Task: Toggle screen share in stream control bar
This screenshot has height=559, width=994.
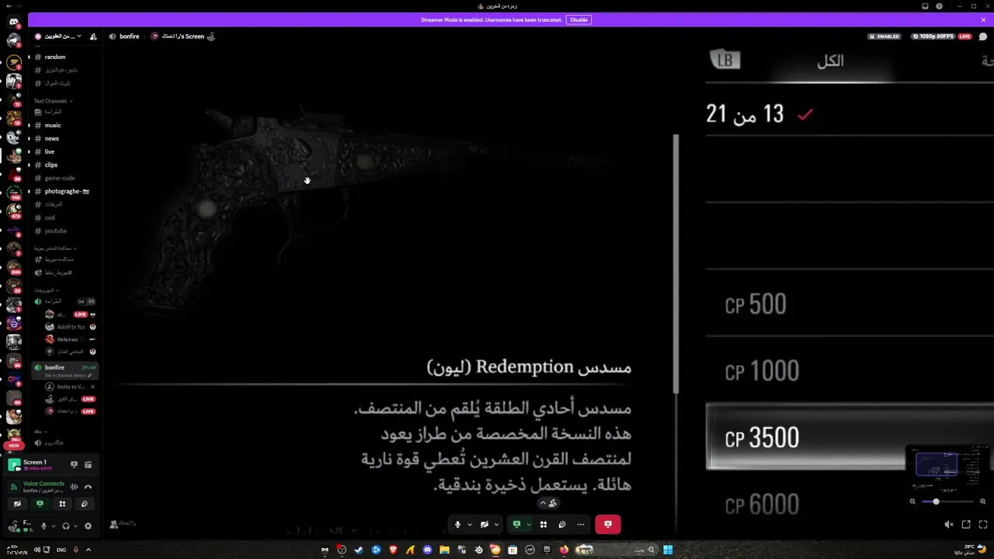Action: coord(516,524)
